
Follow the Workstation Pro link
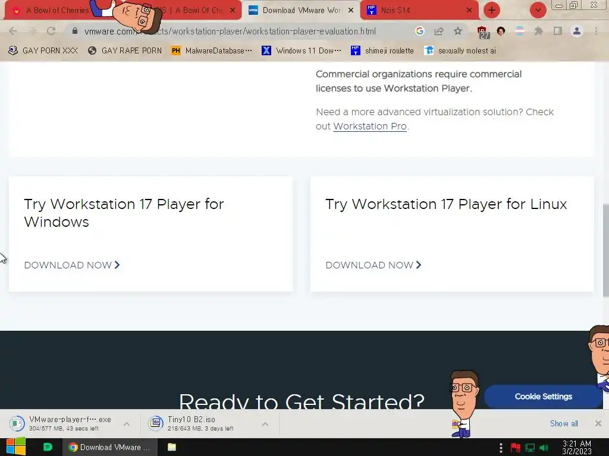tap(370, 126)
